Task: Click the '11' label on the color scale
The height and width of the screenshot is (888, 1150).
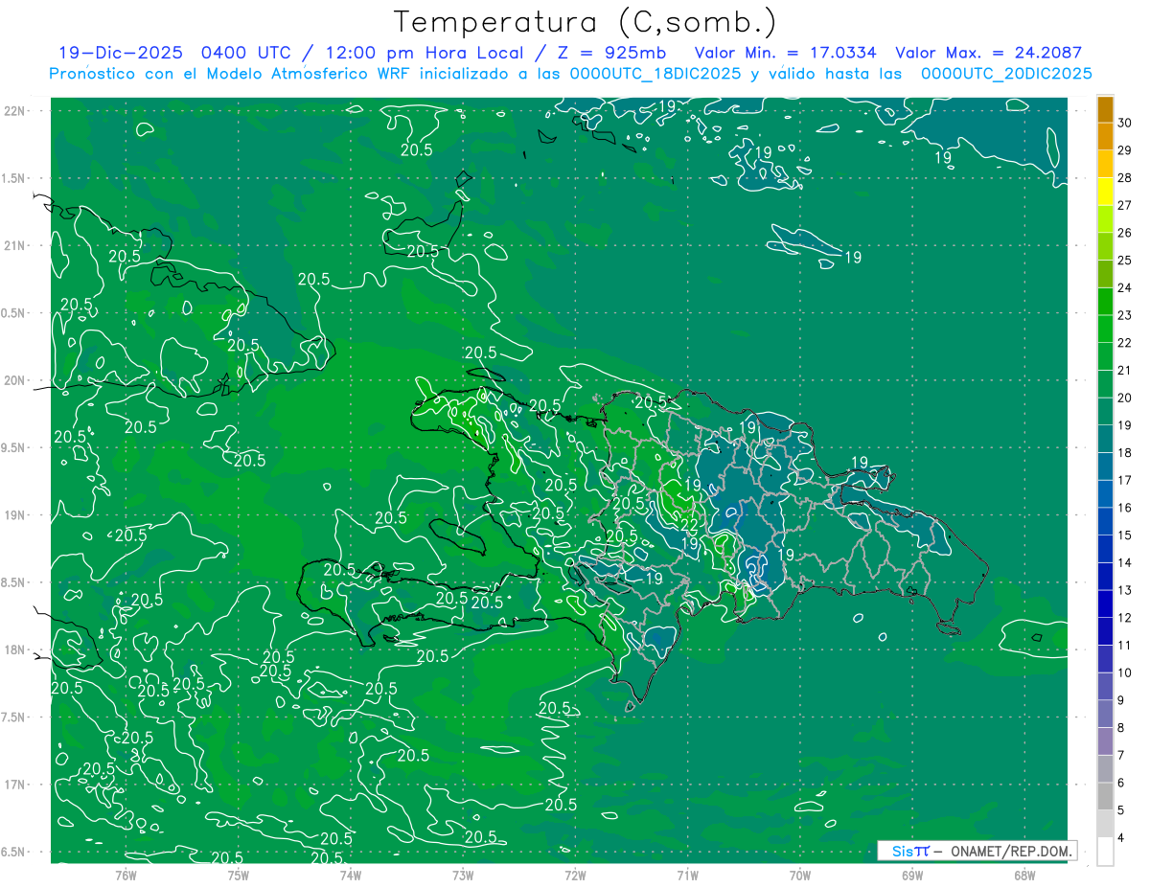Action: (x=1125, y=646)
